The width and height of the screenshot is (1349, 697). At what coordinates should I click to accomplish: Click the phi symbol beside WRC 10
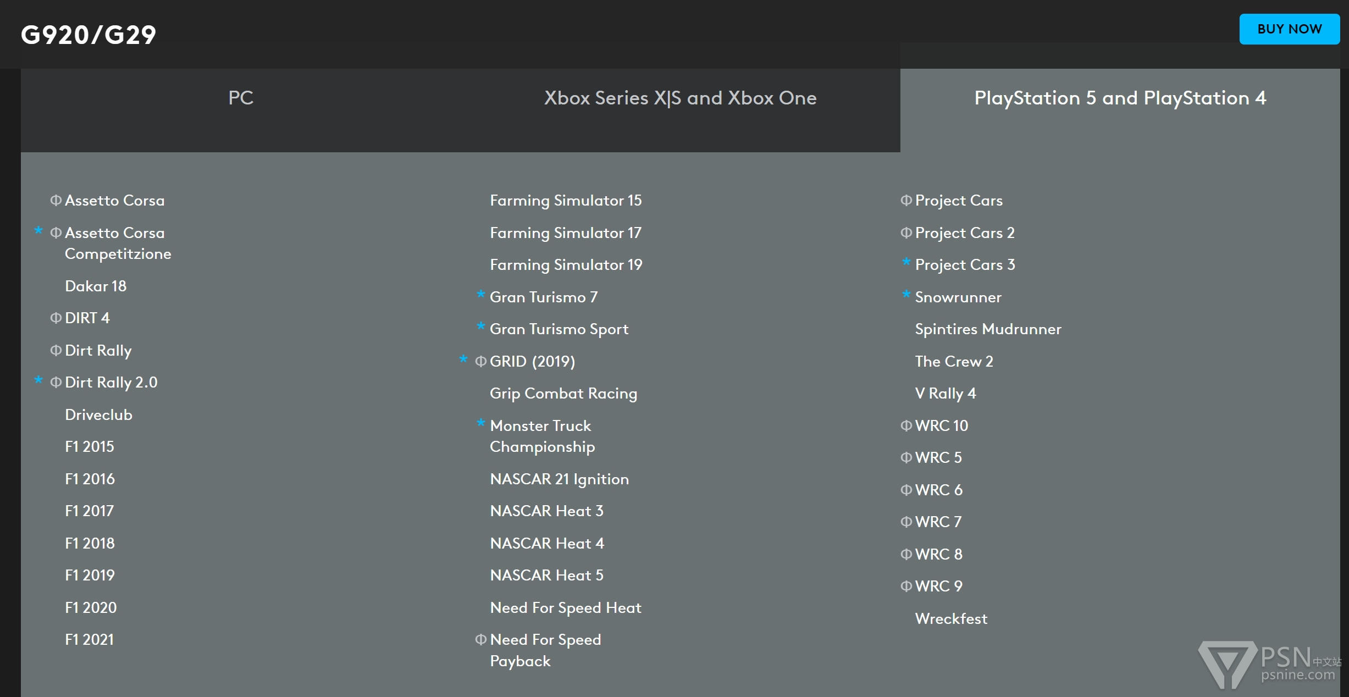coord(906,426)
